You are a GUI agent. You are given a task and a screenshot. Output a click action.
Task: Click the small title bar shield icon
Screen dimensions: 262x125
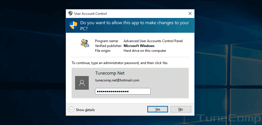tap(70, 13)
